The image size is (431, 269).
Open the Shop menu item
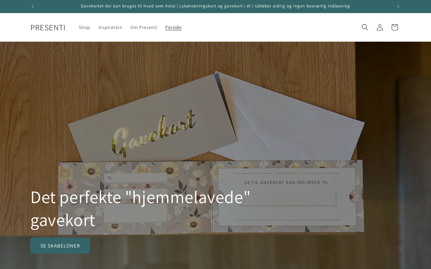click(85, 27)
